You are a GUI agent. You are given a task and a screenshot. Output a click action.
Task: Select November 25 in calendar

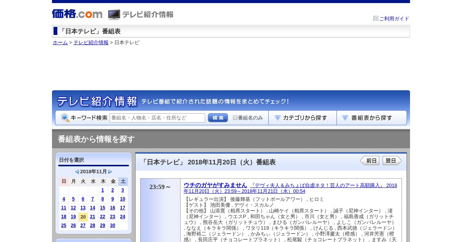click(64, 225)
